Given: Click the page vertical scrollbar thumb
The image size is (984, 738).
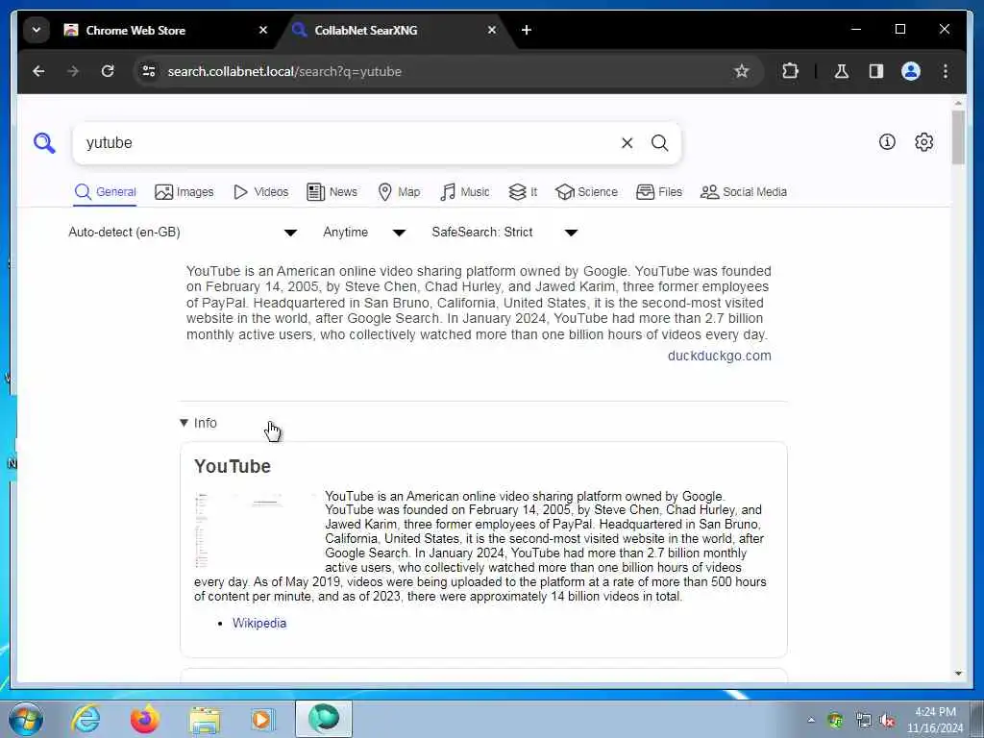Looking at the screenshot, I should tap(958, 137).
